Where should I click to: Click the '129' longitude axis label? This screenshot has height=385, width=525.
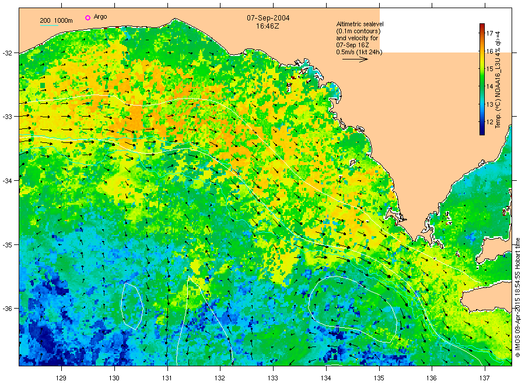[61, 378]
